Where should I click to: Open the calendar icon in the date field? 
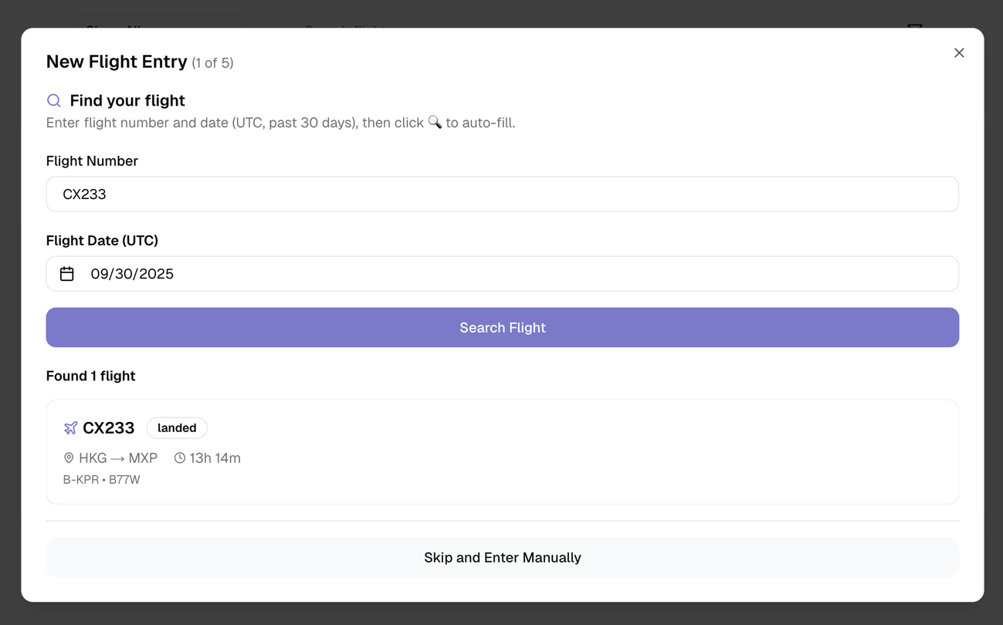pos(67,274)
